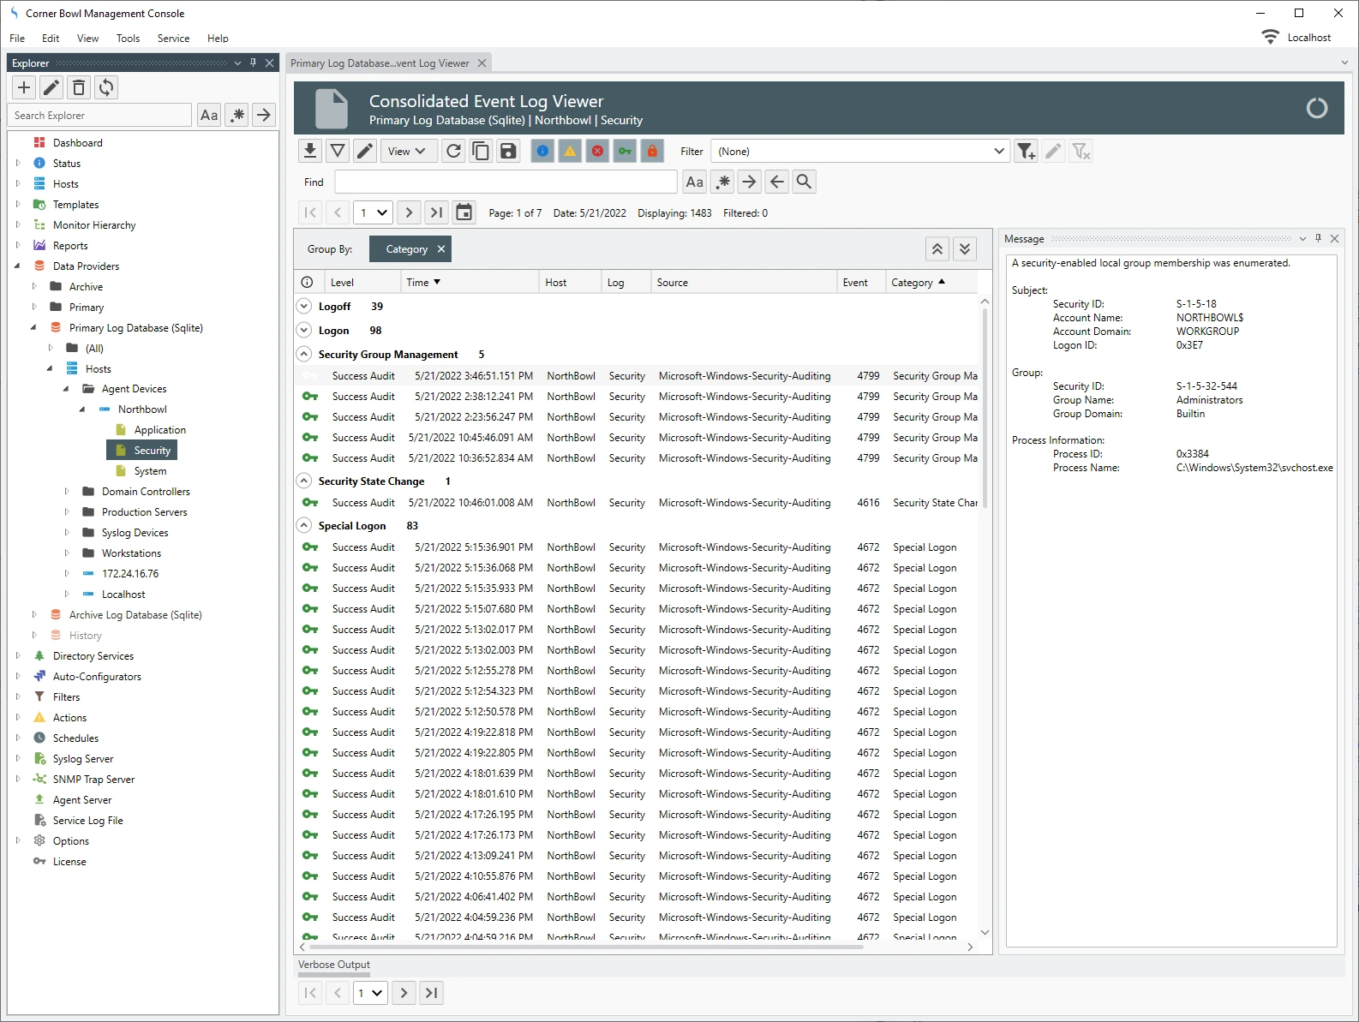Screen dimensions: 1359x1022
Task: Open the calendar date picker icon
Action: (464, 212)
